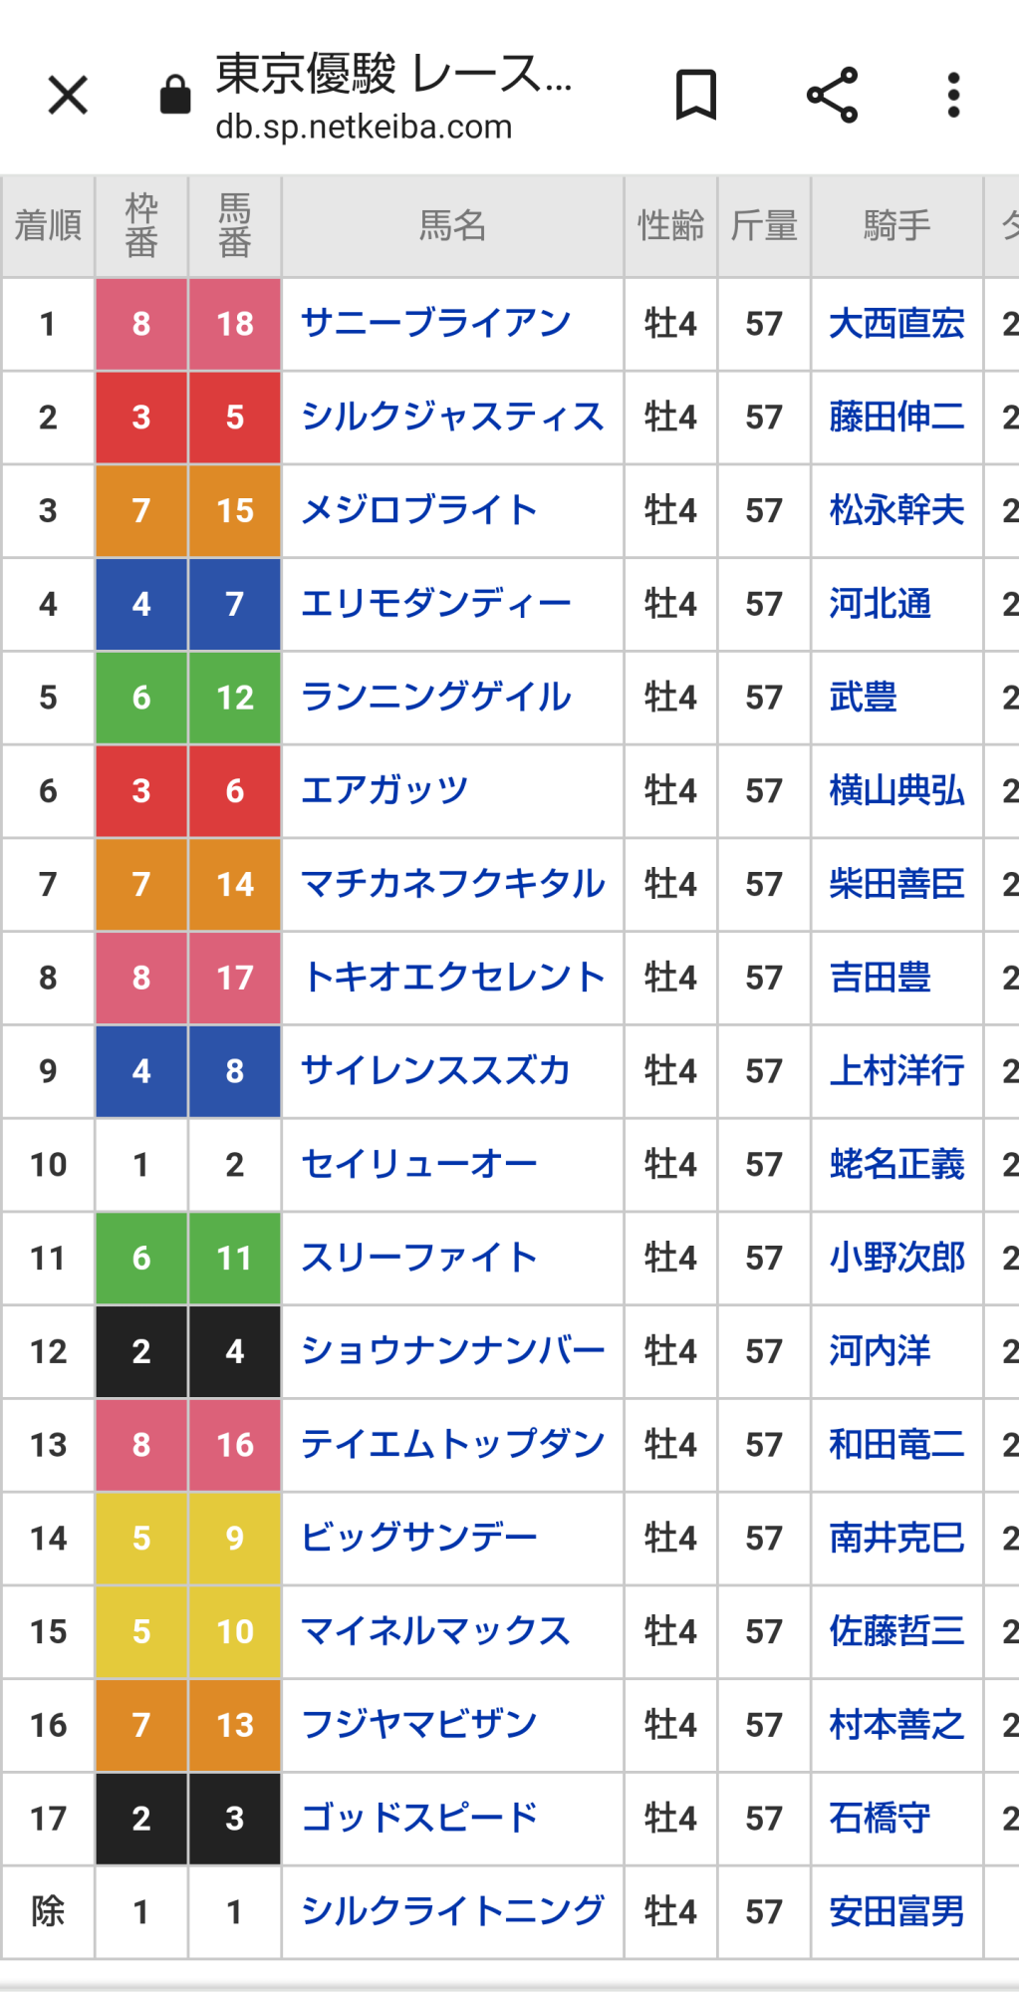Image resolution: width=1019 pixels, height=1993 pixels.
Task: Bookmark this page
Action: 695,96
